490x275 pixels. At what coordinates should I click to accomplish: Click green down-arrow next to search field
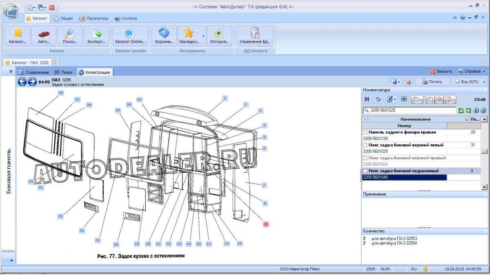pos(461,110)
